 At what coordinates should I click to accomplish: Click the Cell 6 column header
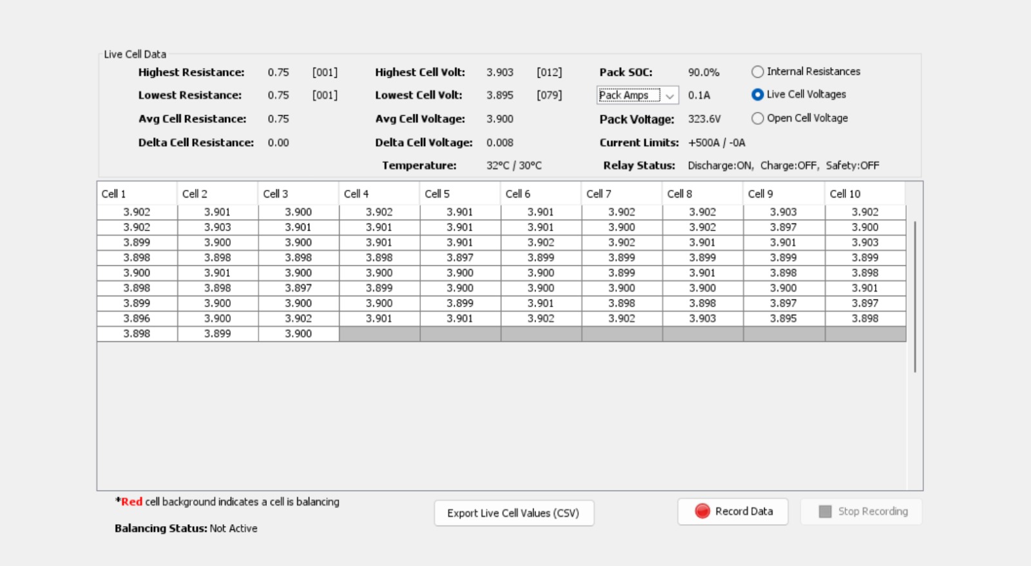point(541,194)
